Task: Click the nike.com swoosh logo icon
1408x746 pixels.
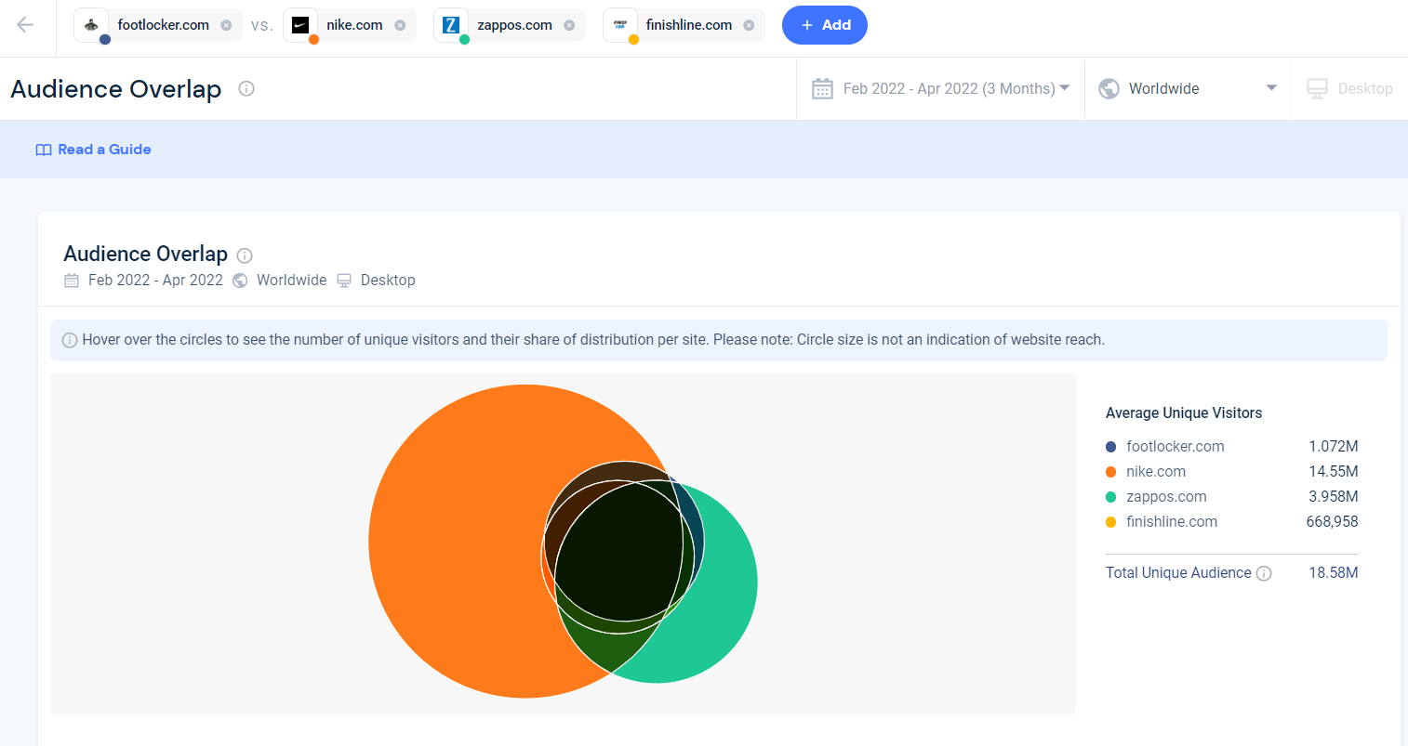Action: tap(300, 25)
